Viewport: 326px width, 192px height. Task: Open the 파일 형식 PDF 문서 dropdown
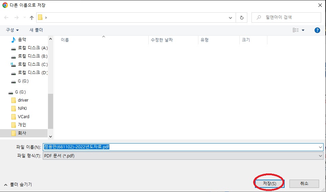click(183, 156)
